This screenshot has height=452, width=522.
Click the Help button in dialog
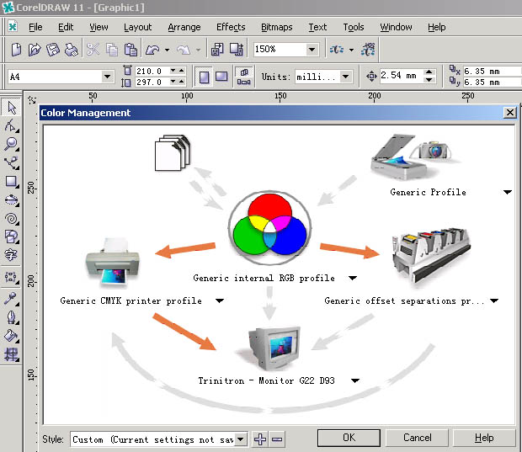[484, 438]
